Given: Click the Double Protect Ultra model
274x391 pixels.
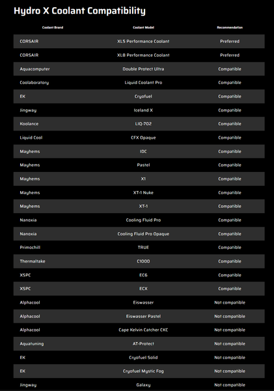Looking at the screenshot, I should 143,69.
